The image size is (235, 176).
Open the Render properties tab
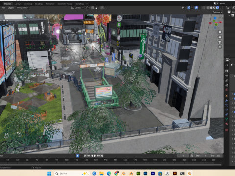227,71
